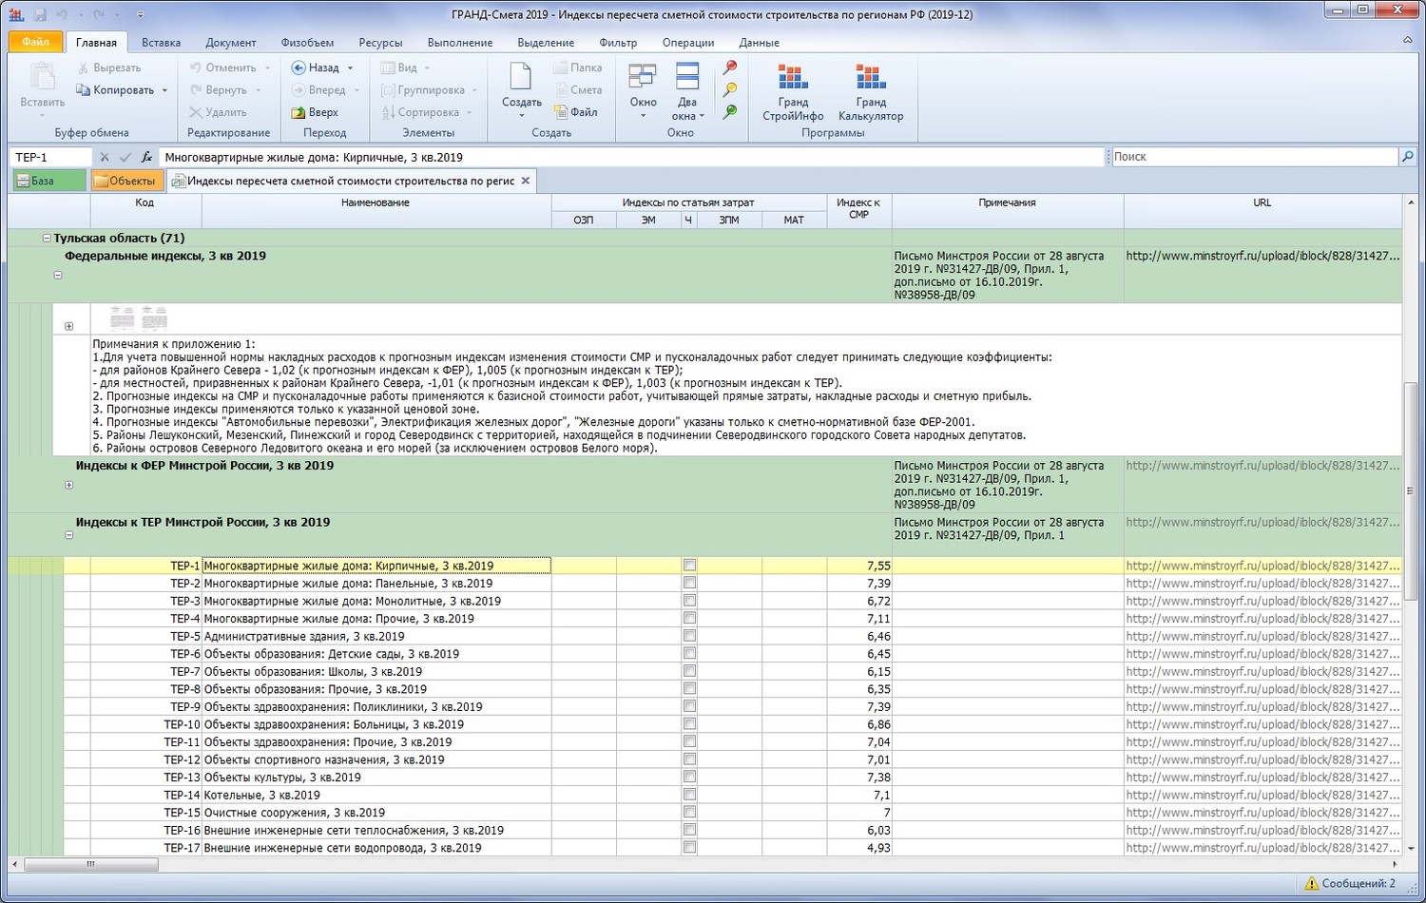Screen dimensions: 1426x903
Task: Switch to the Ресурсы ribbon tab
Action: [x=380, y=43]
